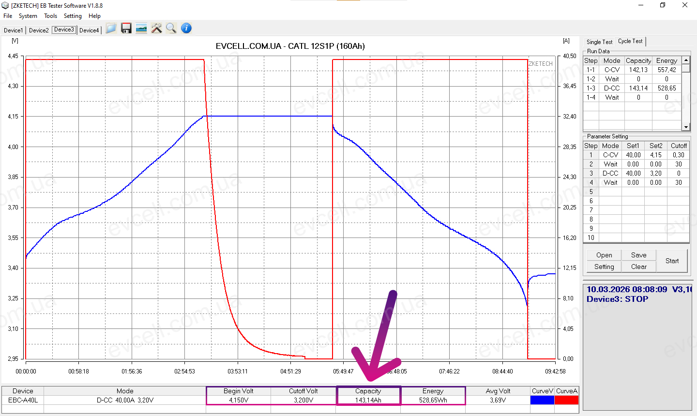Open settings via hammer and wrench icon
The width and height of the screenshot is (697, 416).
(x=156, y=29)
